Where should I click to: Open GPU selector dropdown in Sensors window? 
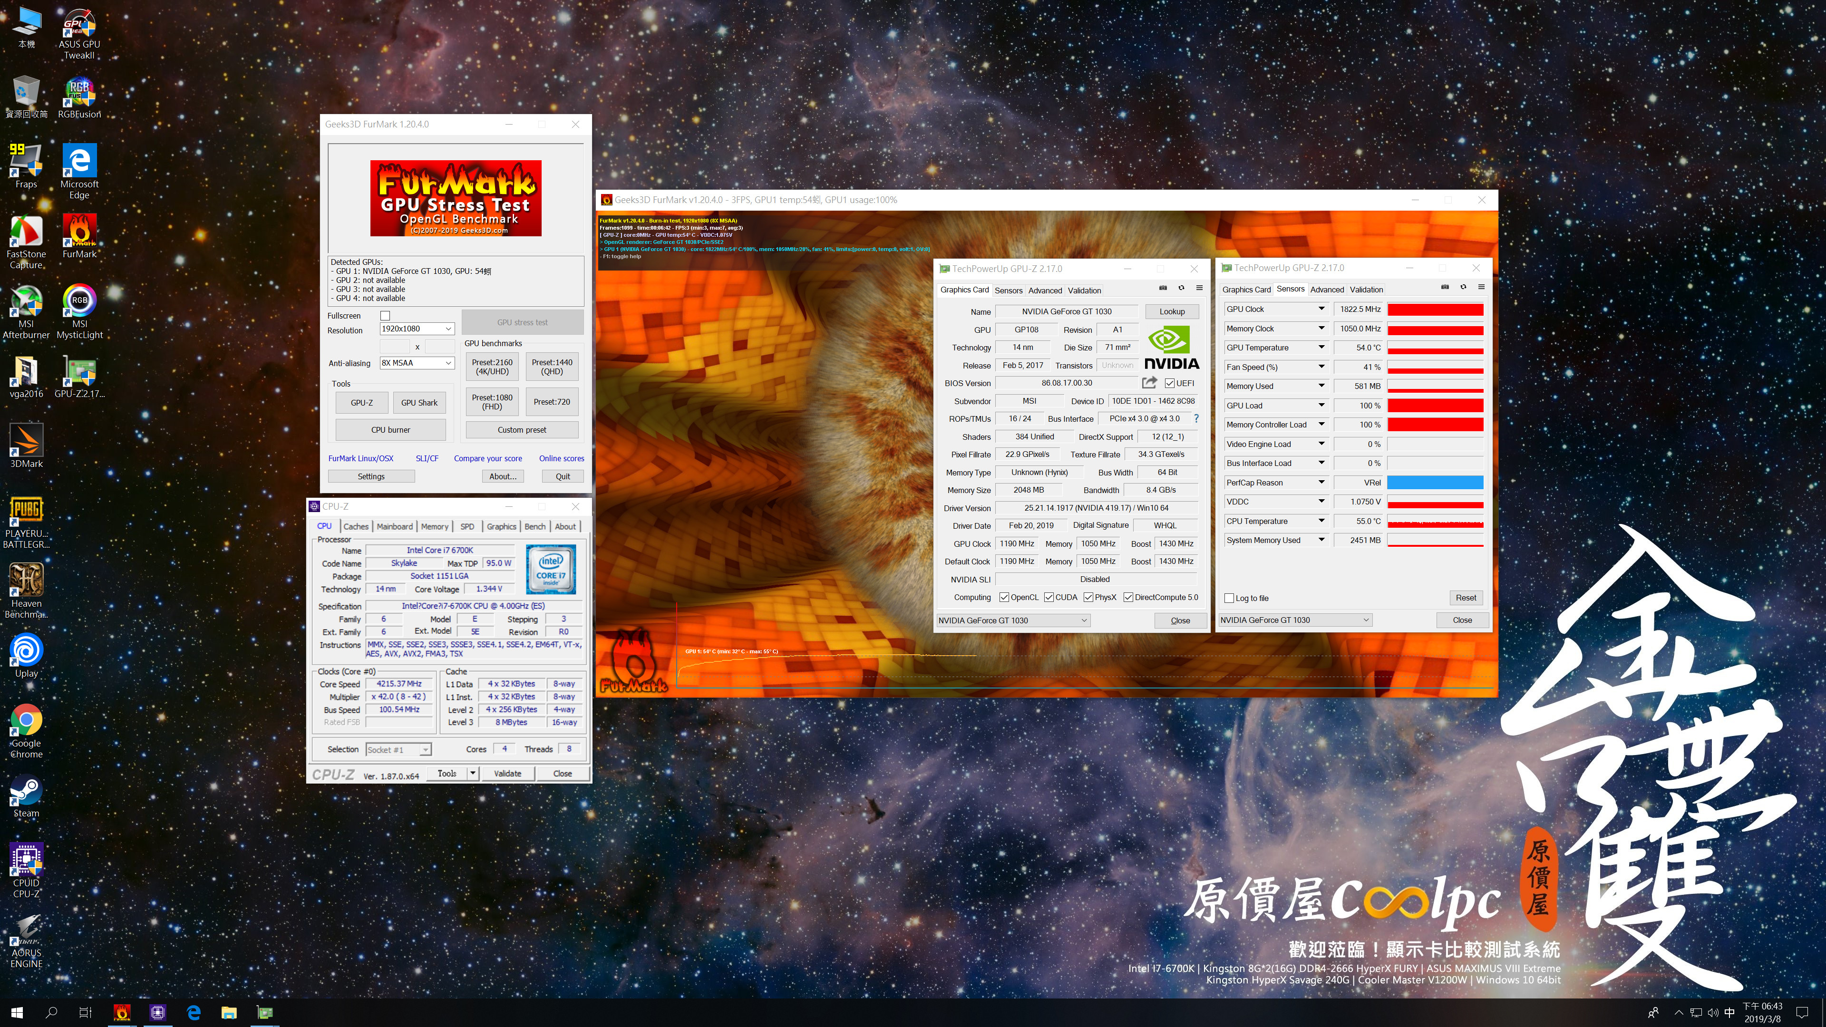pos(1295,620)
